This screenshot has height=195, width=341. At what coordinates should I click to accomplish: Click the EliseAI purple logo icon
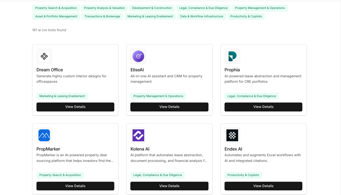(138, 56)
